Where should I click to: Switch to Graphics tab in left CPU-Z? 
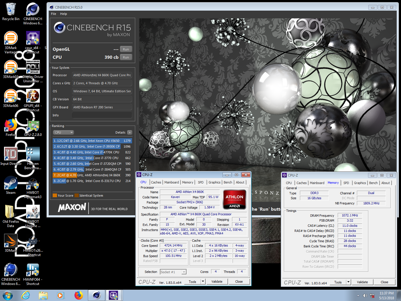point(215,182)
